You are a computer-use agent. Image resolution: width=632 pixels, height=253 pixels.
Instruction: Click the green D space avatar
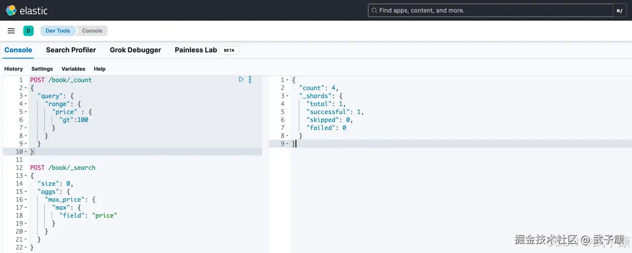click(28, 31)
